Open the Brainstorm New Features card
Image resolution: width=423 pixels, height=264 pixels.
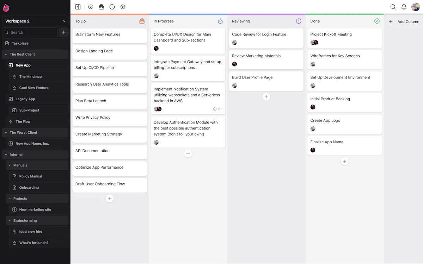110,36
